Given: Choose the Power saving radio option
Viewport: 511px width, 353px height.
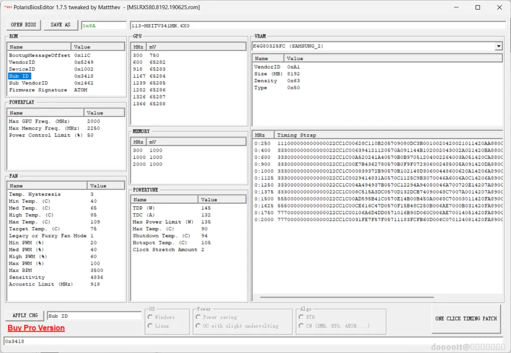Looking at the screenshot, I should pyautogui.click(x=198, y=317).
